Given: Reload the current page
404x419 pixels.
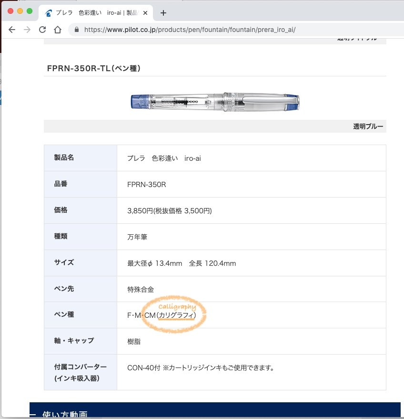Looking at the screenshot, I should tap(42, 30).
